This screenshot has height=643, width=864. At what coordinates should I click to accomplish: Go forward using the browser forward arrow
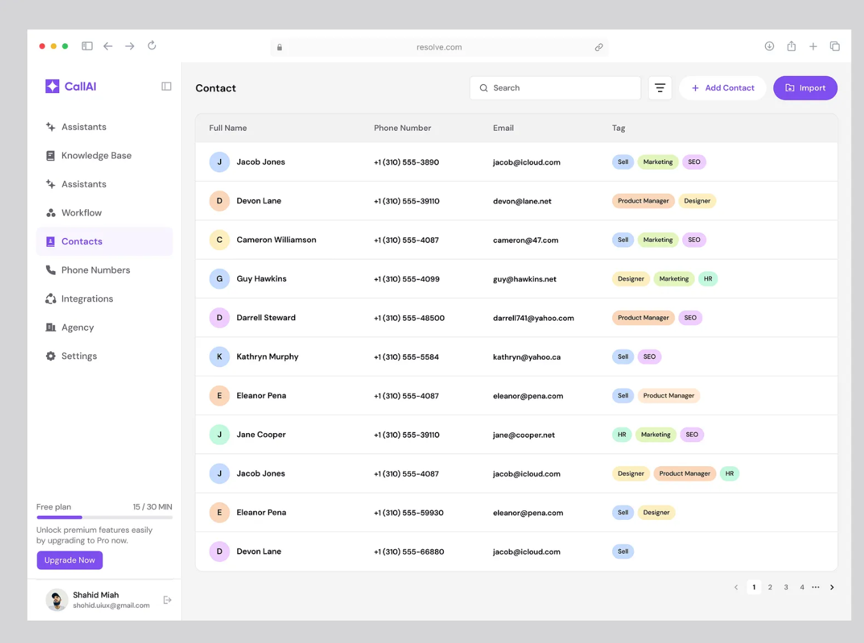(x=129, y=46)
